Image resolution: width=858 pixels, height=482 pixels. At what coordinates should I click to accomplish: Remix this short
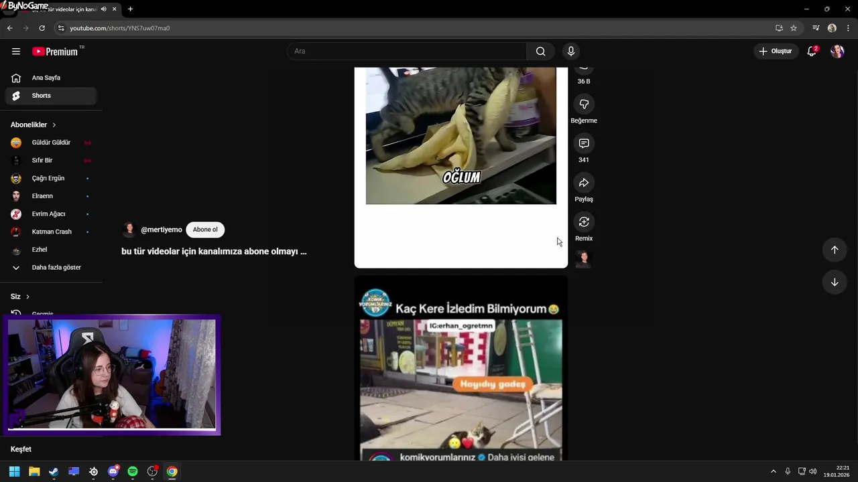[584, 222]
